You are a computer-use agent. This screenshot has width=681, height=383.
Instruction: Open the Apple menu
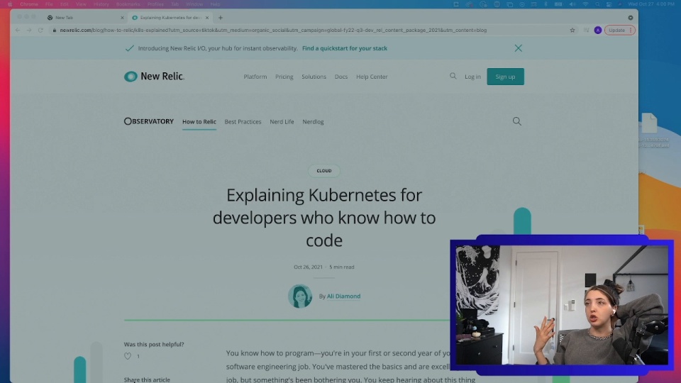[x=9, y=4]
